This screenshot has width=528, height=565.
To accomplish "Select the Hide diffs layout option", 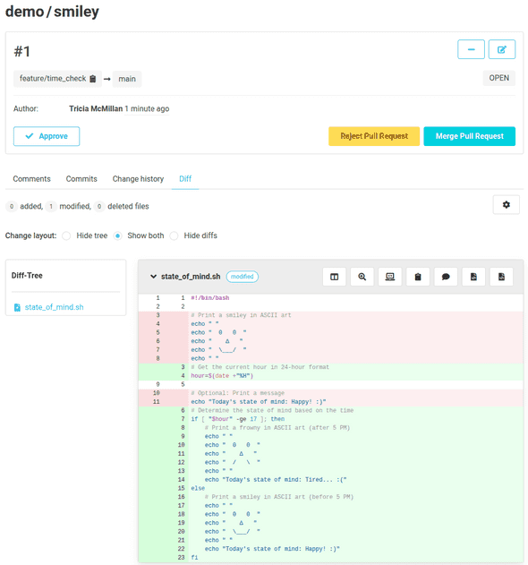I will coord(174,235).
